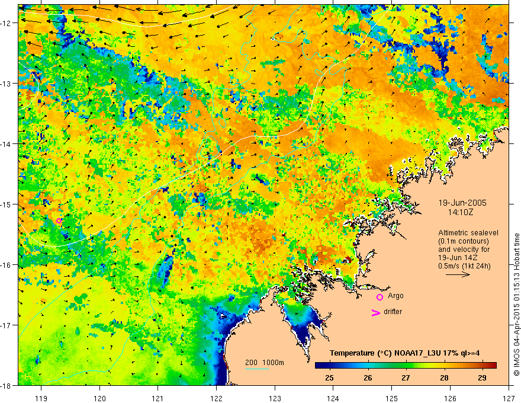This screenshot has height=403, width=521.
Task: Click the magenta drifter legend symbol
Action: 375,313
